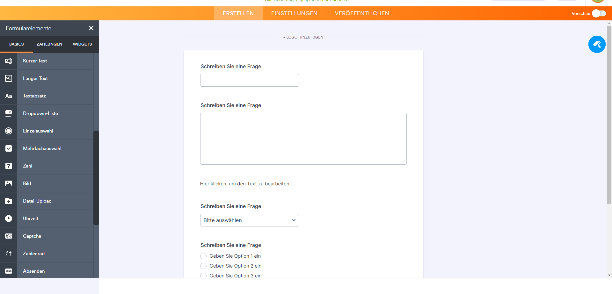This screenshot has width=612, height=294.
Task: Click the '+ LOGO HINZUFÜGEN' link
Action: pos(303,37)
